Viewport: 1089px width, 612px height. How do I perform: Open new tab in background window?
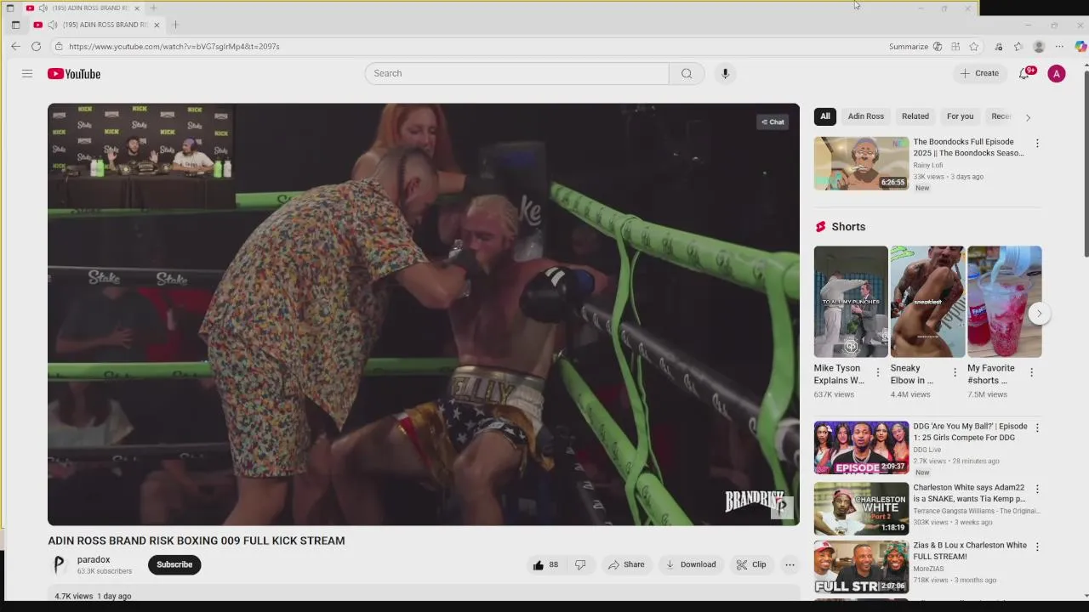click(153, 8)
